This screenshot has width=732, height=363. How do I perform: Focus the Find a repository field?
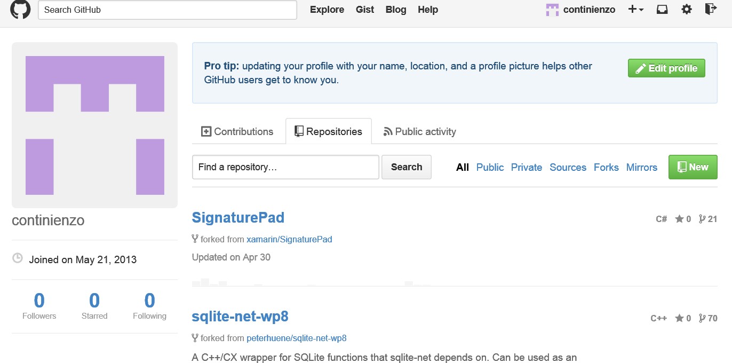click(285, 167)
